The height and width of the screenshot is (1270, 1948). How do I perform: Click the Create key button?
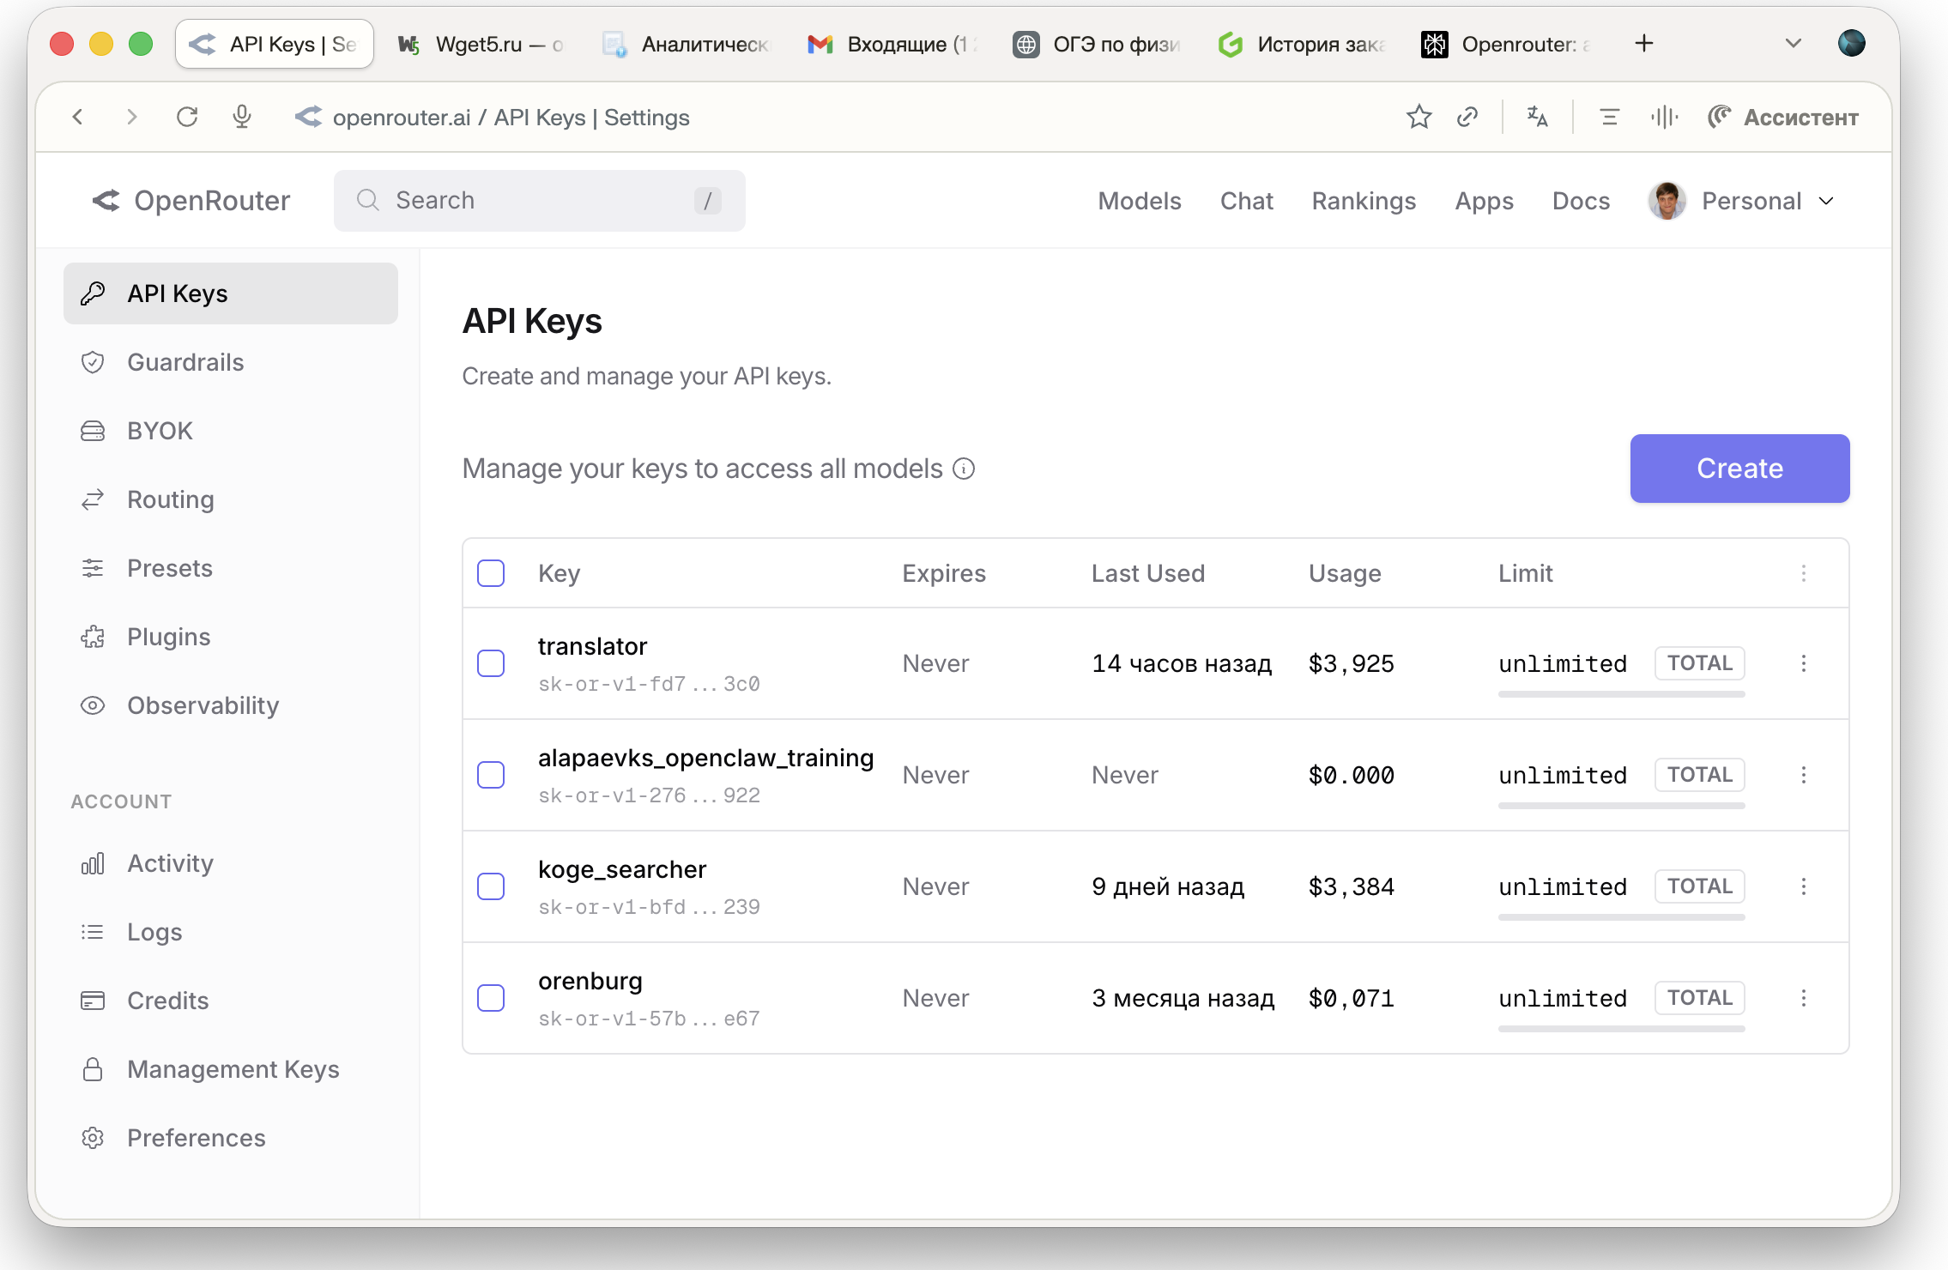[1739, 469]
